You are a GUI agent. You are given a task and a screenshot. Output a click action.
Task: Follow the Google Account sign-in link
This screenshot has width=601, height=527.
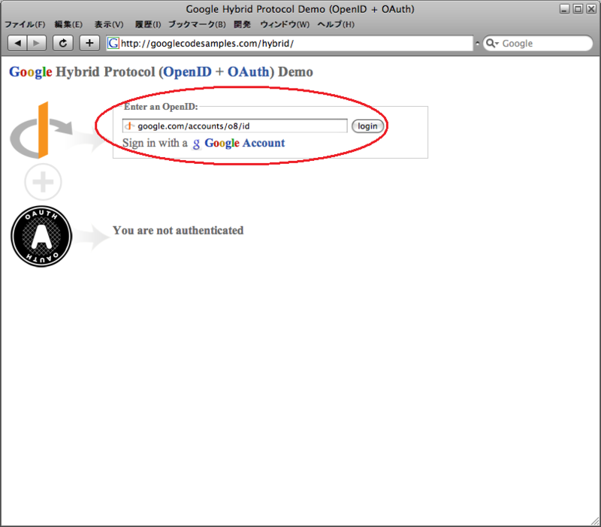click(245, 143)
